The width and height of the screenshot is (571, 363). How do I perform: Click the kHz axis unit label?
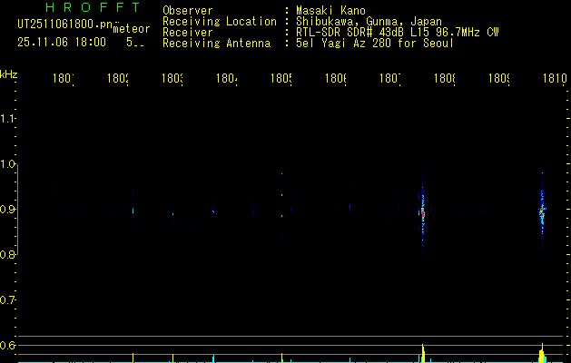[8, 74]
